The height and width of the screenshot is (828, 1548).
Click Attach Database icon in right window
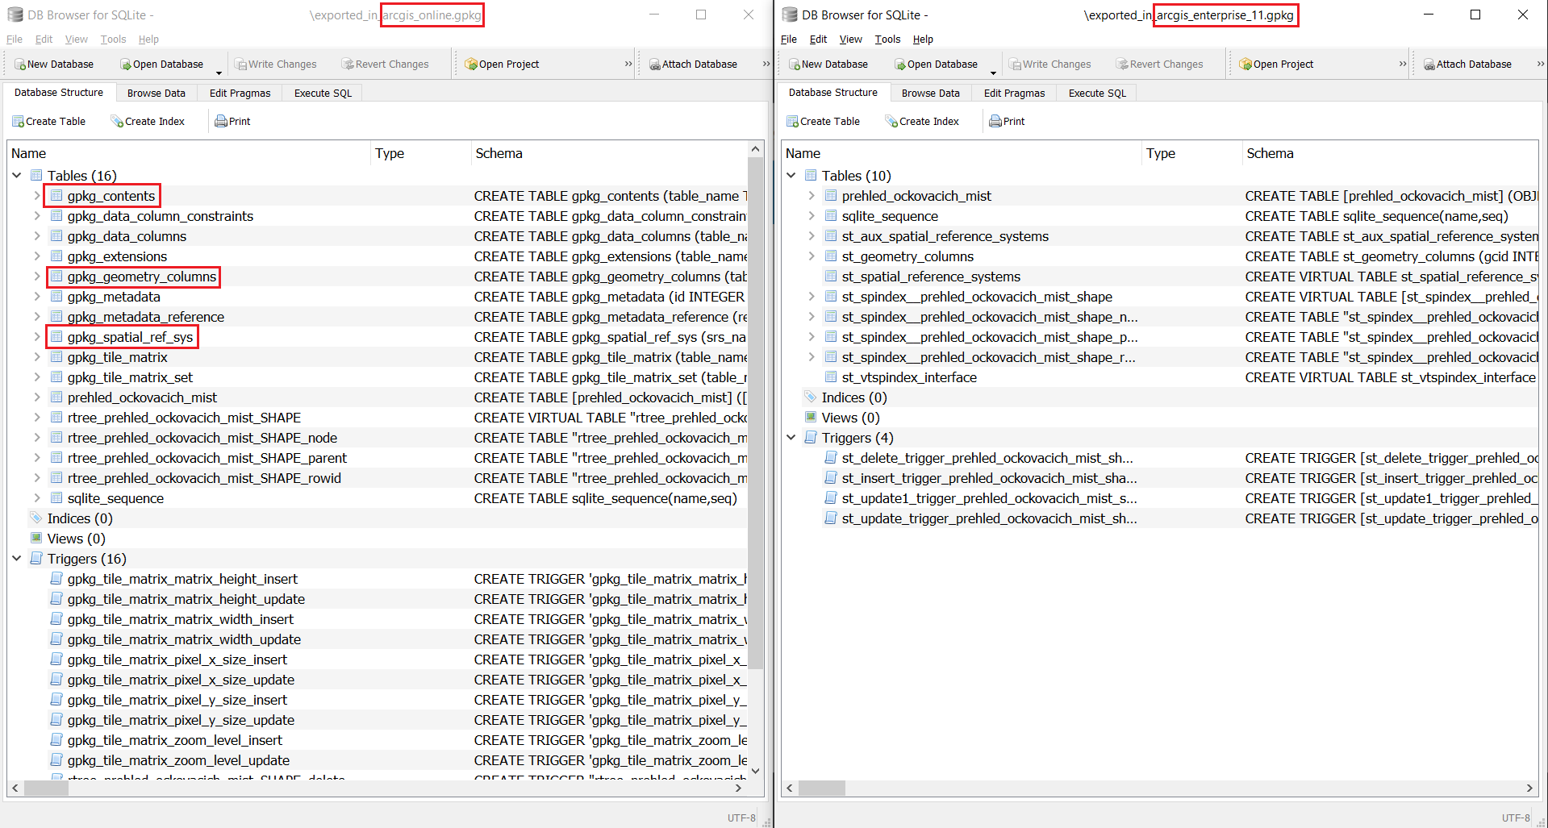[x=1429, y=64]
